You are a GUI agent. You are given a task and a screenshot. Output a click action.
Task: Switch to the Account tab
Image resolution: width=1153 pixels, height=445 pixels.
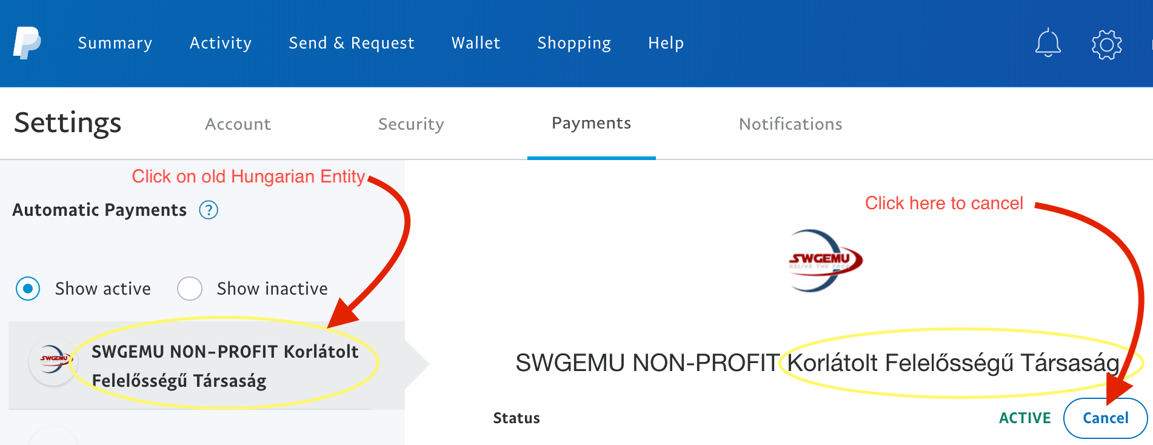coord(238,124)
